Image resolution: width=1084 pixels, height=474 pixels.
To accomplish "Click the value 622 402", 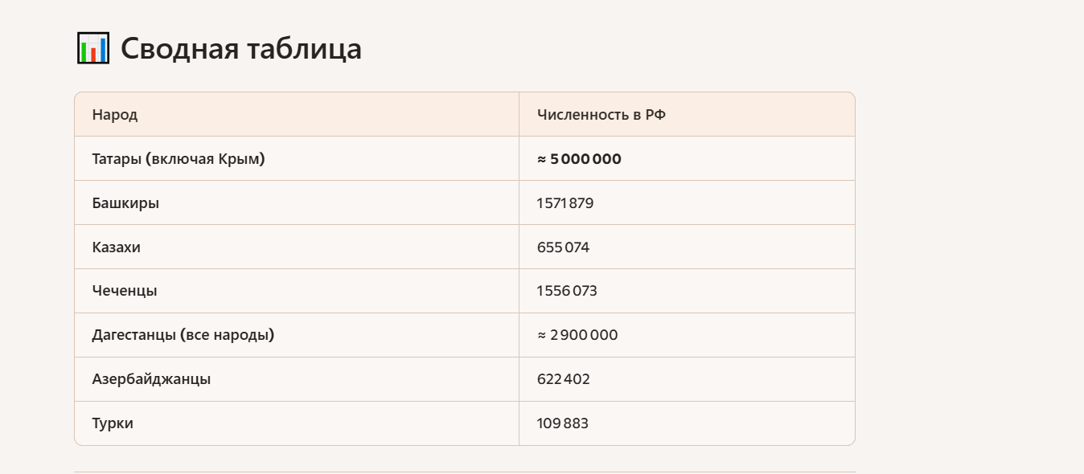I will coord(563,379).
